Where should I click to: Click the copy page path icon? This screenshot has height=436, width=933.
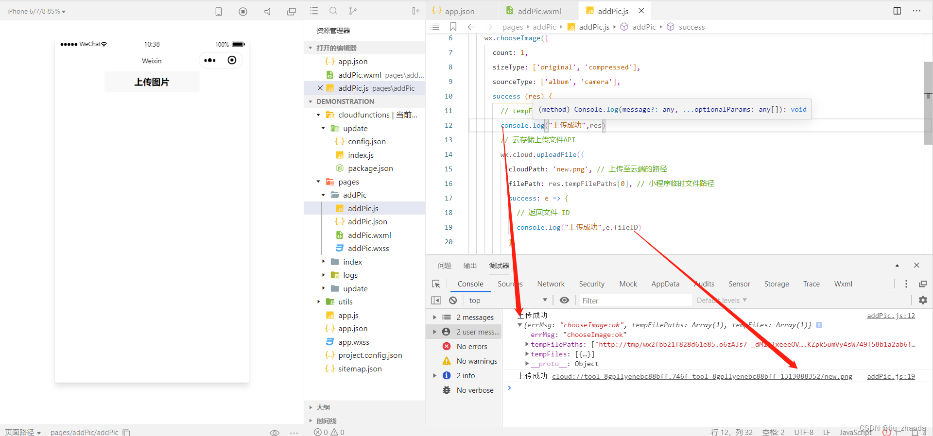point(126,432)
